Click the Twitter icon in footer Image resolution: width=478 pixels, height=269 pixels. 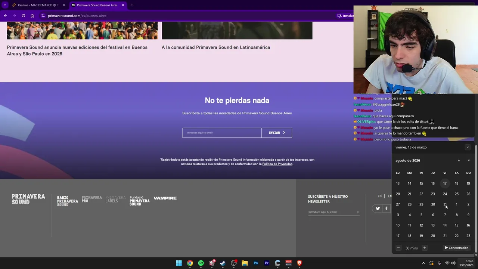pos(378,208)
